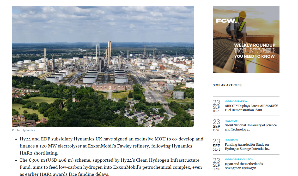Open the AIRCO AIRMADE Fuel Demonstration article
Screen dimensions: 298x176
click(251, 108)
